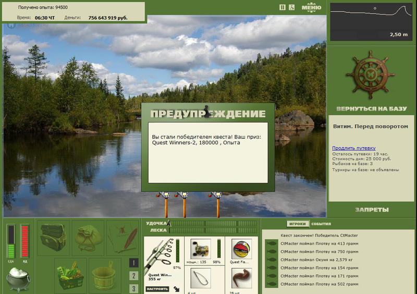417x294 pixels.
Task: Open the ЗАПРЕТЫ section
Action: [372, 210]
